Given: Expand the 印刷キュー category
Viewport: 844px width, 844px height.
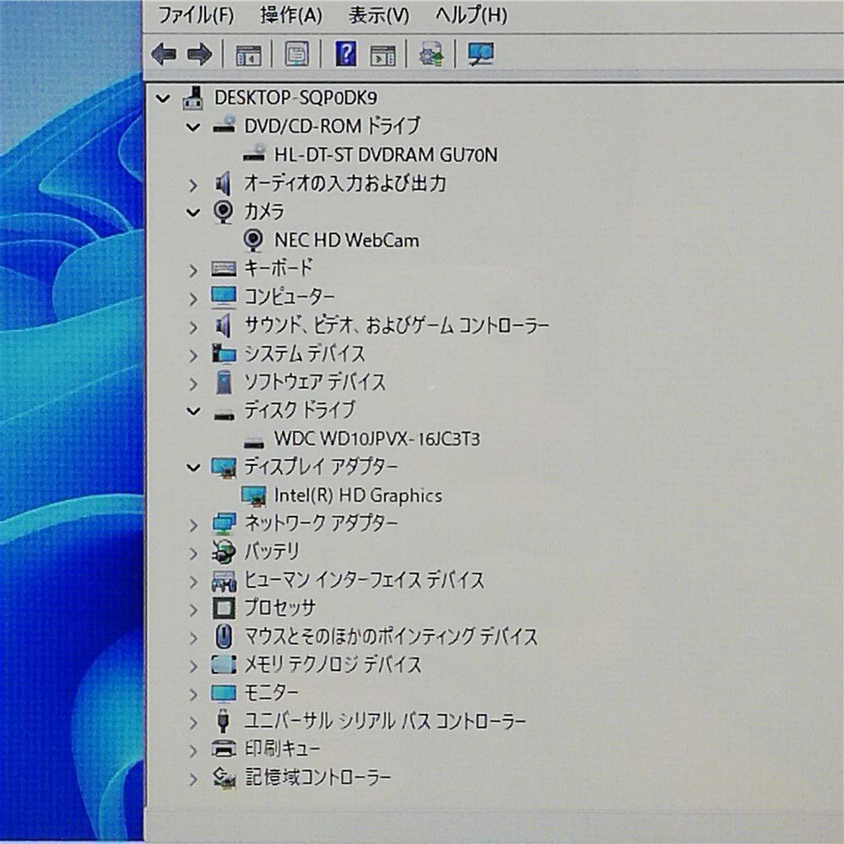Looking at the screenshot, I should [192, 751].
